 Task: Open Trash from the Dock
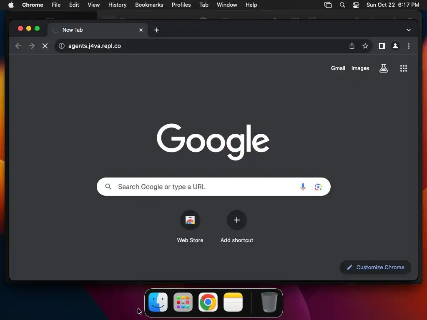coord(269,302)
